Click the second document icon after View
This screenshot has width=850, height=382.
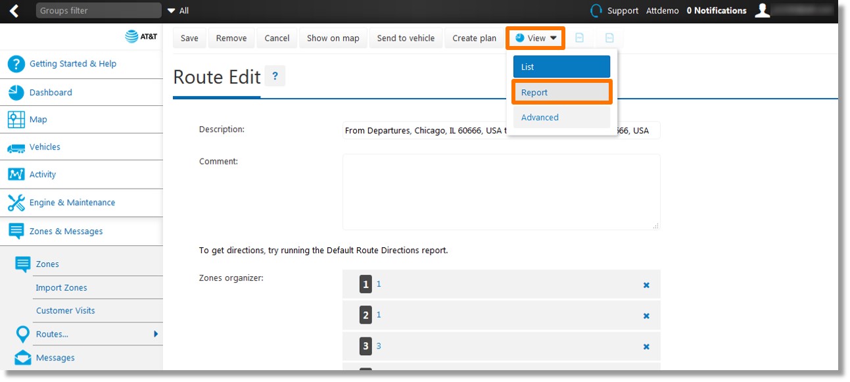pos(609,38)
